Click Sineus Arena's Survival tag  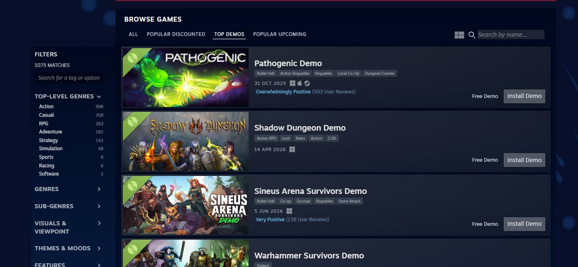click(x=304, y=201)
